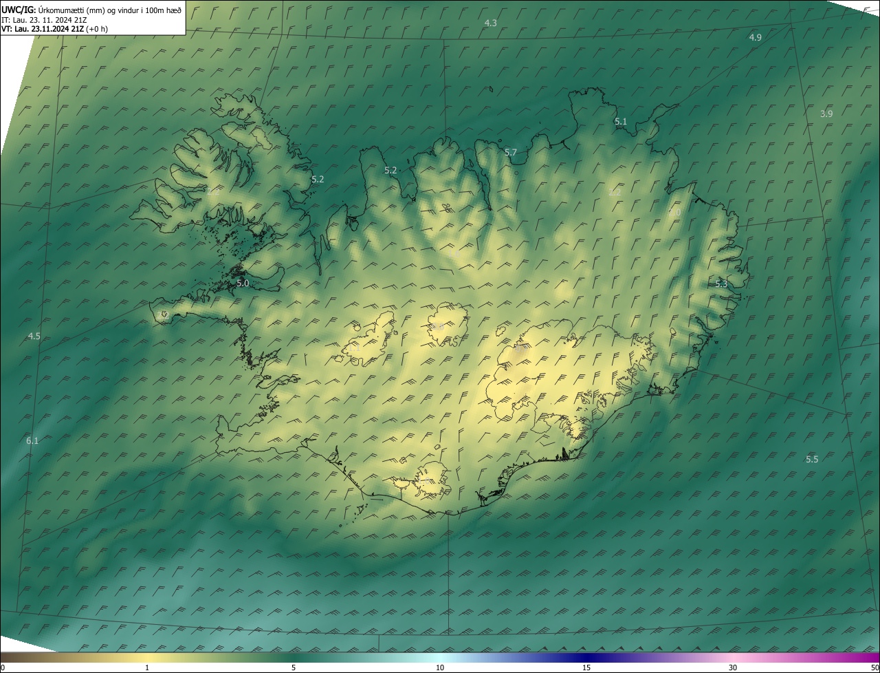Click the 5.7 value label on the map
The image size is (880, 673).
pos(510,152)
